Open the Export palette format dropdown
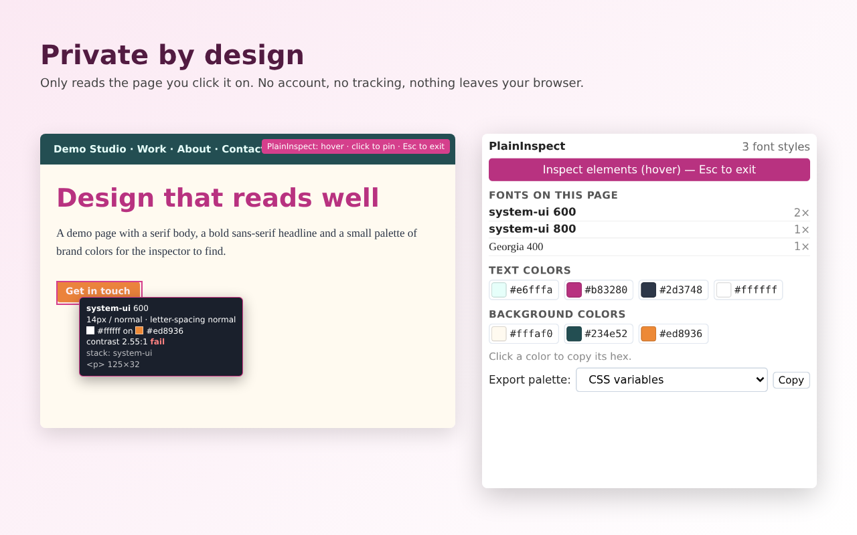Viewport: 857px width, 535px height. pyautogui.click(x=672, y=380)
